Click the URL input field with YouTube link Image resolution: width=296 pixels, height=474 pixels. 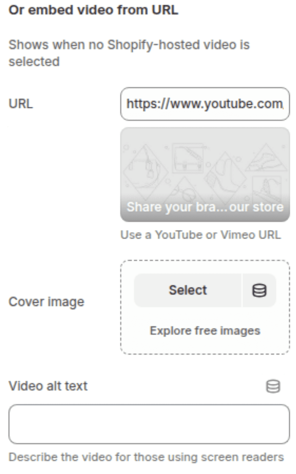pos(205,104)
